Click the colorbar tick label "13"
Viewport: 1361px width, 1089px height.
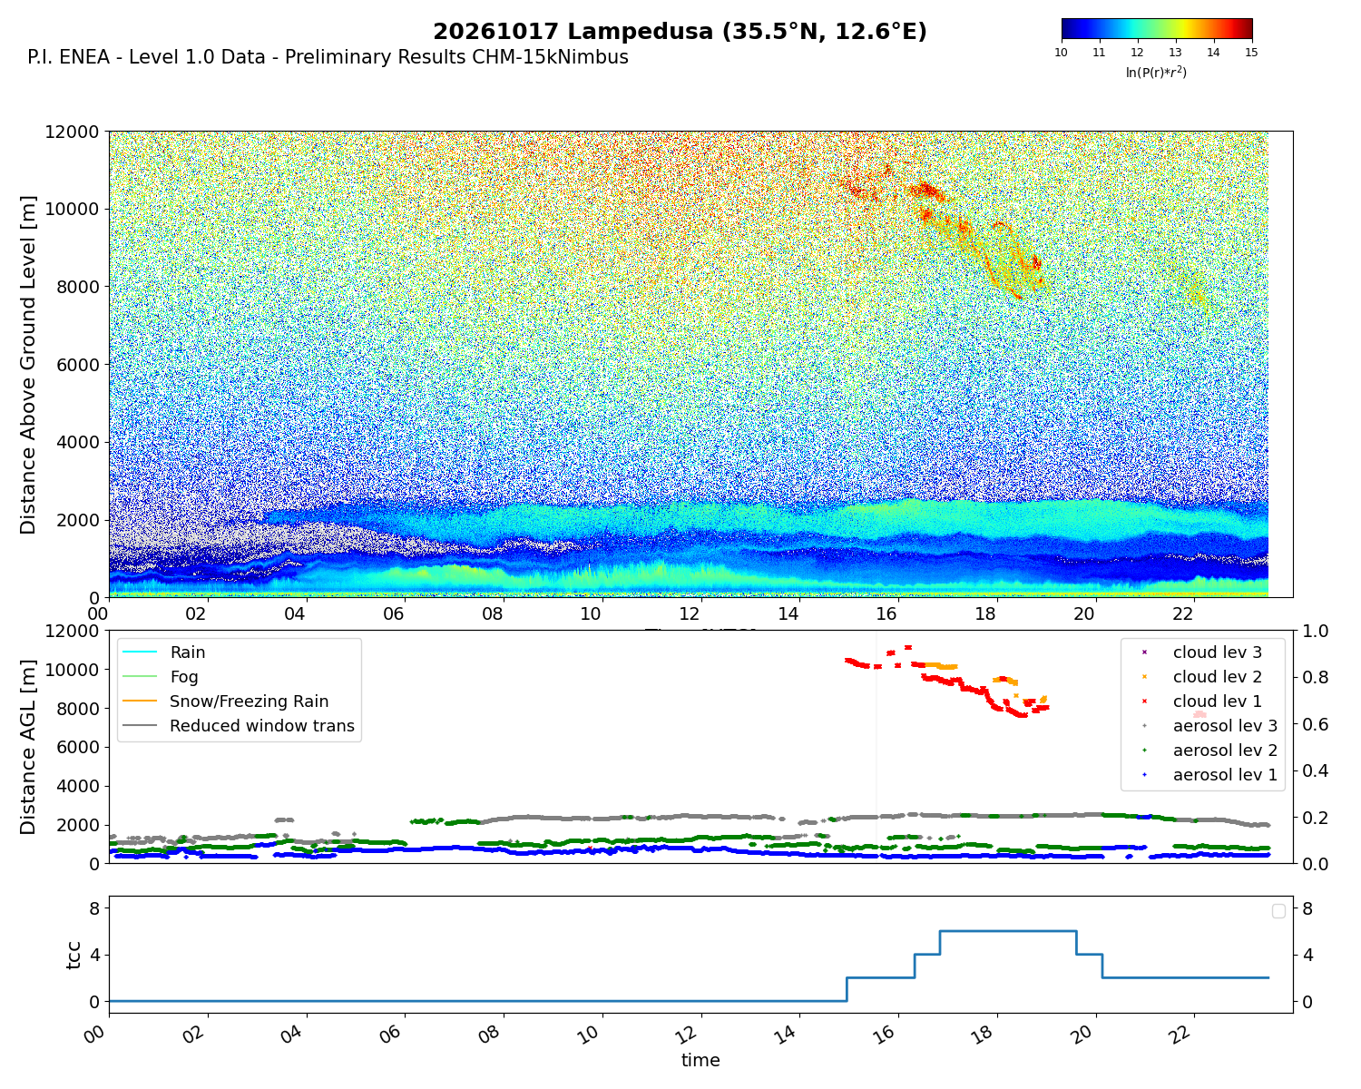tap(1175, 53)
